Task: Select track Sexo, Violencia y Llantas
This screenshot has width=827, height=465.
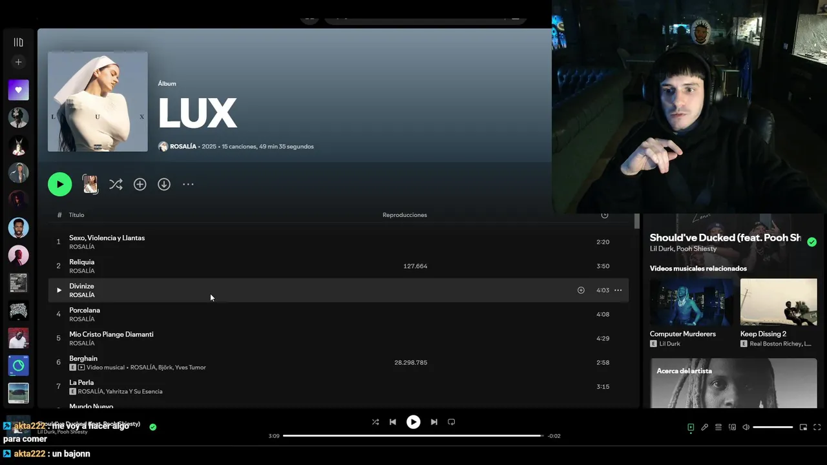Action: (x=338, y=242)
